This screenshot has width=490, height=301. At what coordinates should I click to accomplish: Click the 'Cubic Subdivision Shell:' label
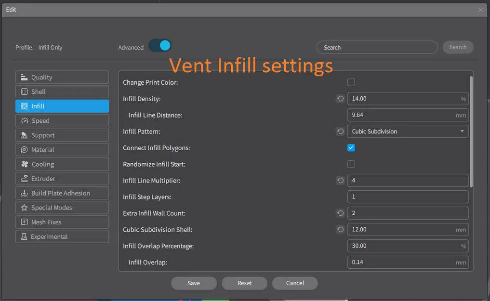pyautogui.click(x=158, y=230)
